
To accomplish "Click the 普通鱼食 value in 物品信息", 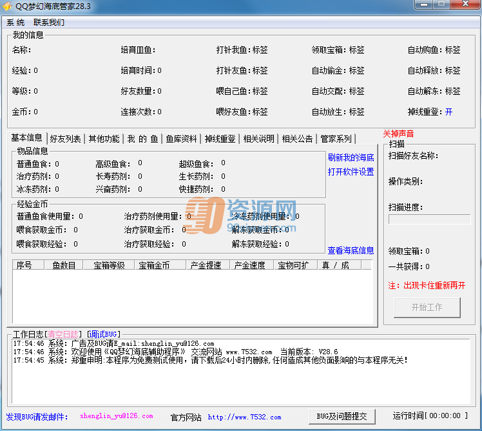I will click(57, 164).
